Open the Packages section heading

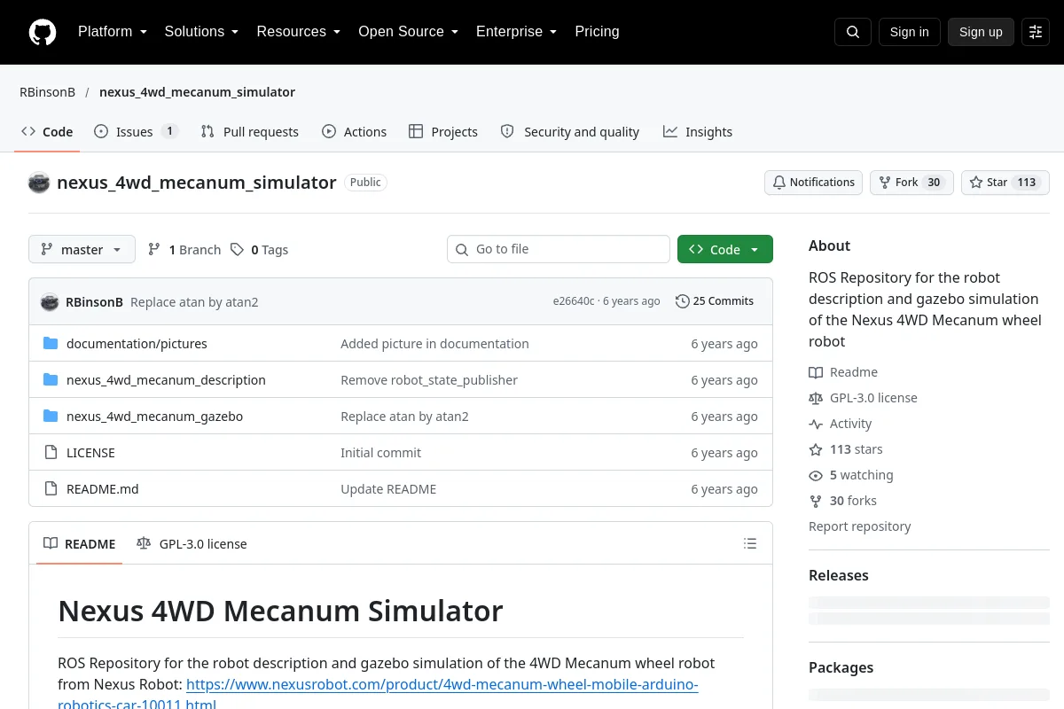click(x=841, y=667)
